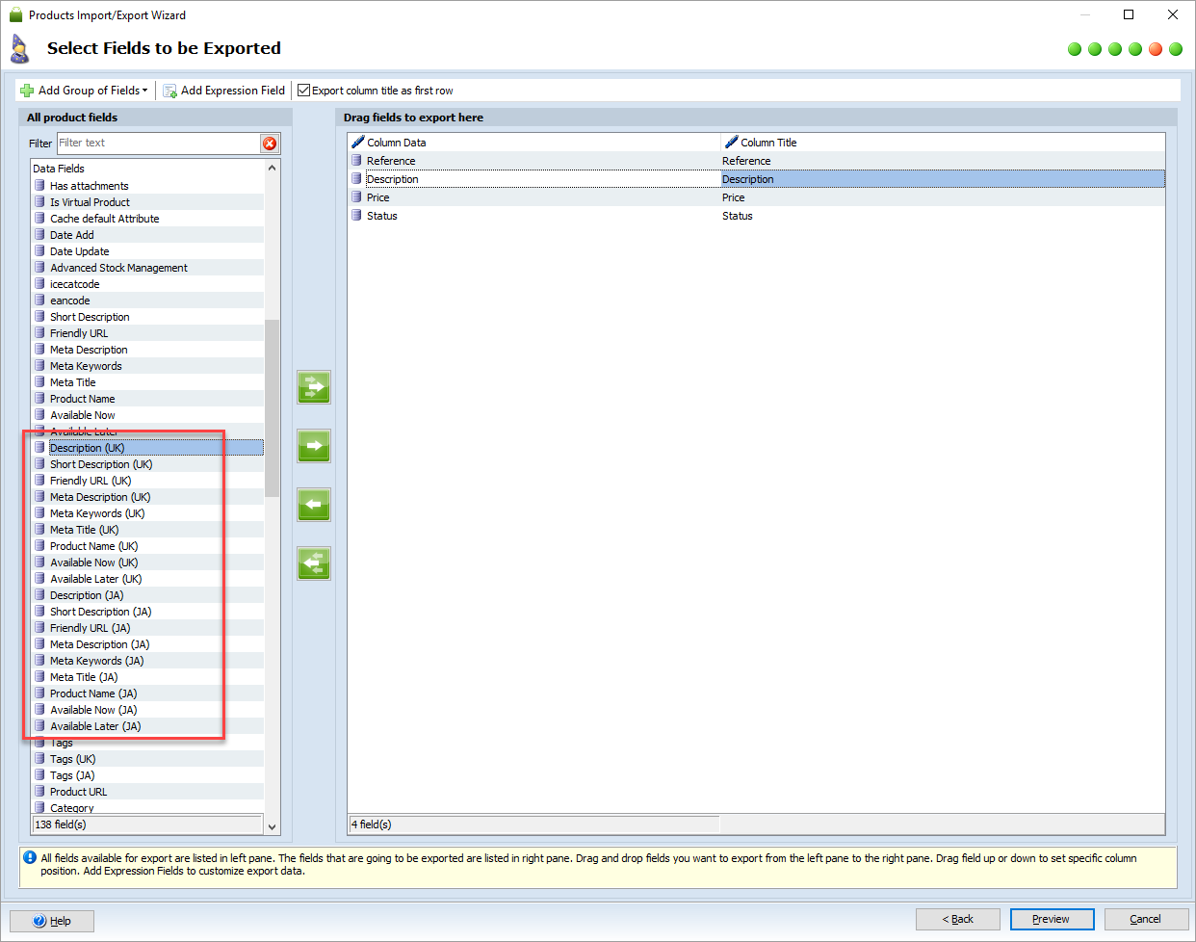Cancel the export wizard
The width and height of the screenshot is (1196, 942).
(x=1146, y=919)
